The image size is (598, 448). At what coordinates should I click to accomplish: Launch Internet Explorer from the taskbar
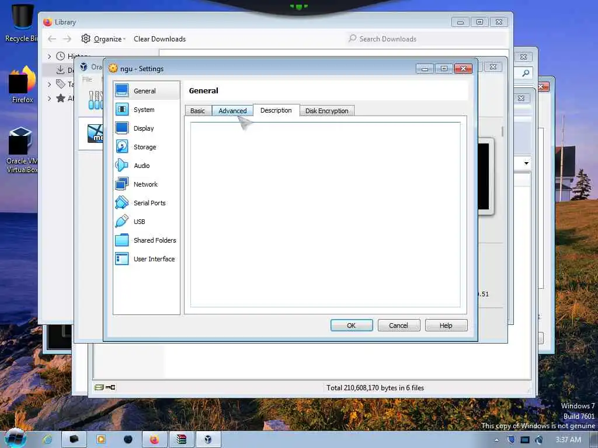pyautogui.click(x=48, y=439)
